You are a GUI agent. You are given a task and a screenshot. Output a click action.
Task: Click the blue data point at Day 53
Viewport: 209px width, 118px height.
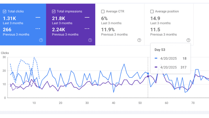[x=148, y=73]
